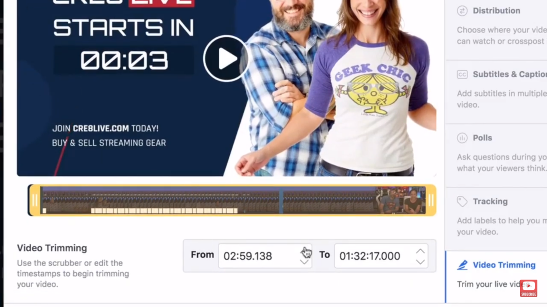
Task: Click the 'Add labels to help you' text
Action: click(x=502, y=226)
